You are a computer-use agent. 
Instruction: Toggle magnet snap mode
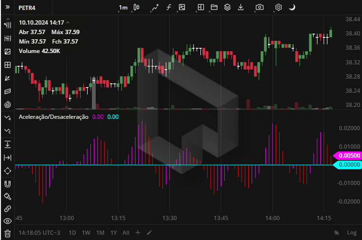tap(8, 184)
